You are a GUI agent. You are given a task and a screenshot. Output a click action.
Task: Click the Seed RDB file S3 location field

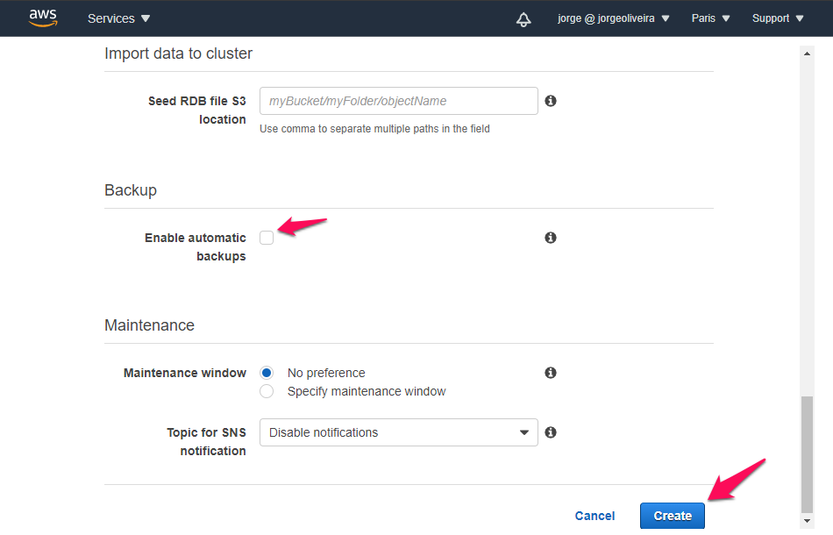(398, 101)
